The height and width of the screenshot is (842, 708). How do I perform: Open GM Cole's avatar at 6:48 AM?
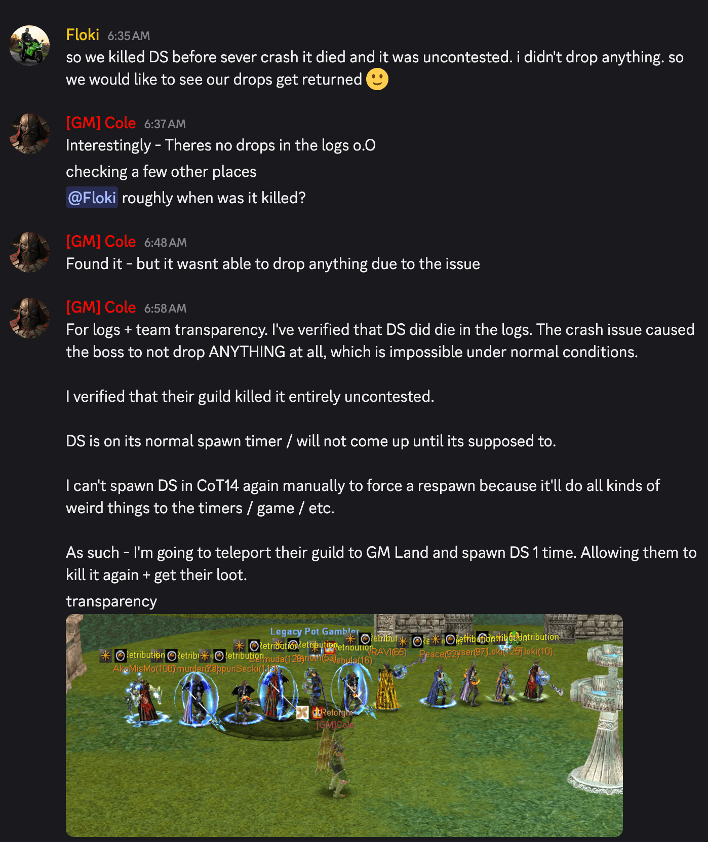[29, 252]
